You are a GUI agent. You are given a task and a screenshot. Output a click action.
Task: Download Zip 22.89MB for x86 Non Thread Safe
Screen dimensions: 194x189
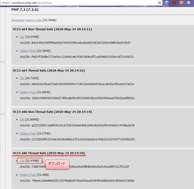[x=22, y=119]
